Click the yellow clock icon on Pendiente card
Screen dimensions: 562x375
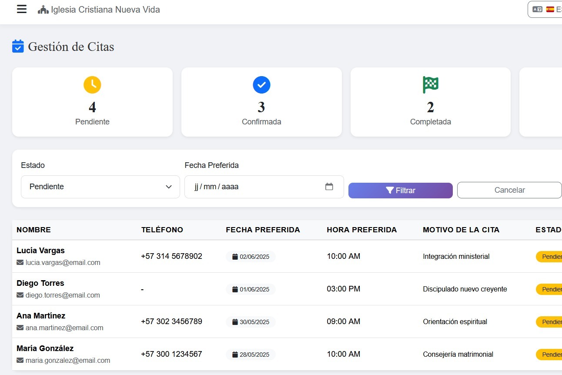tap(92, 85)
